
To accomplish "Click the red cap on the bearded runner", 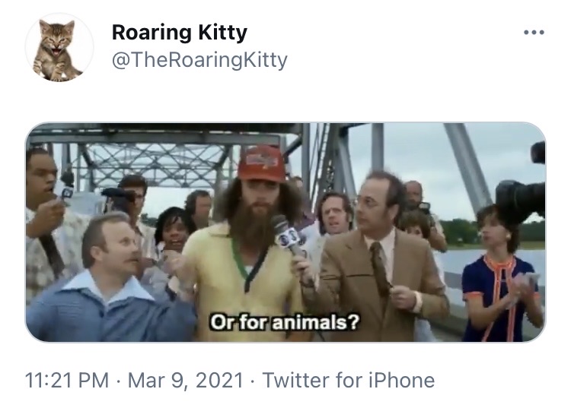I will click(x=262, y=163).
